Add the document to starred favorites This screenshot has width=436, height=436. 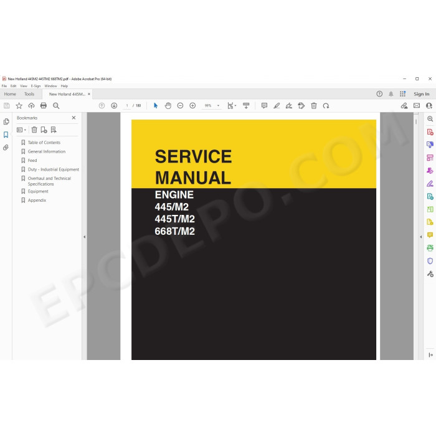19,106
